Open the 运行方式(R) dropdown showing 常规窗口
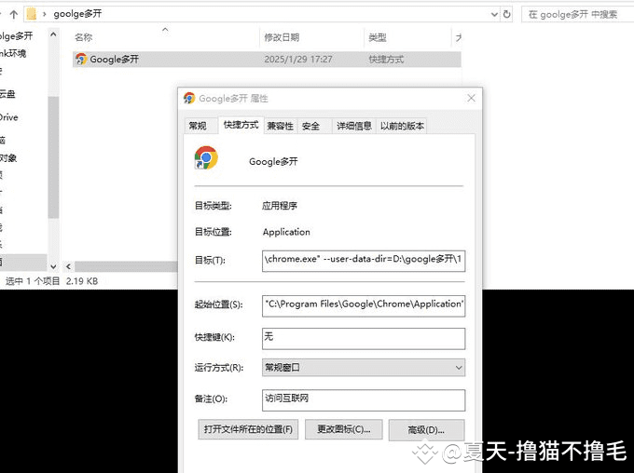Viewport: 634px width, 473px height. [x=364, y=368]
